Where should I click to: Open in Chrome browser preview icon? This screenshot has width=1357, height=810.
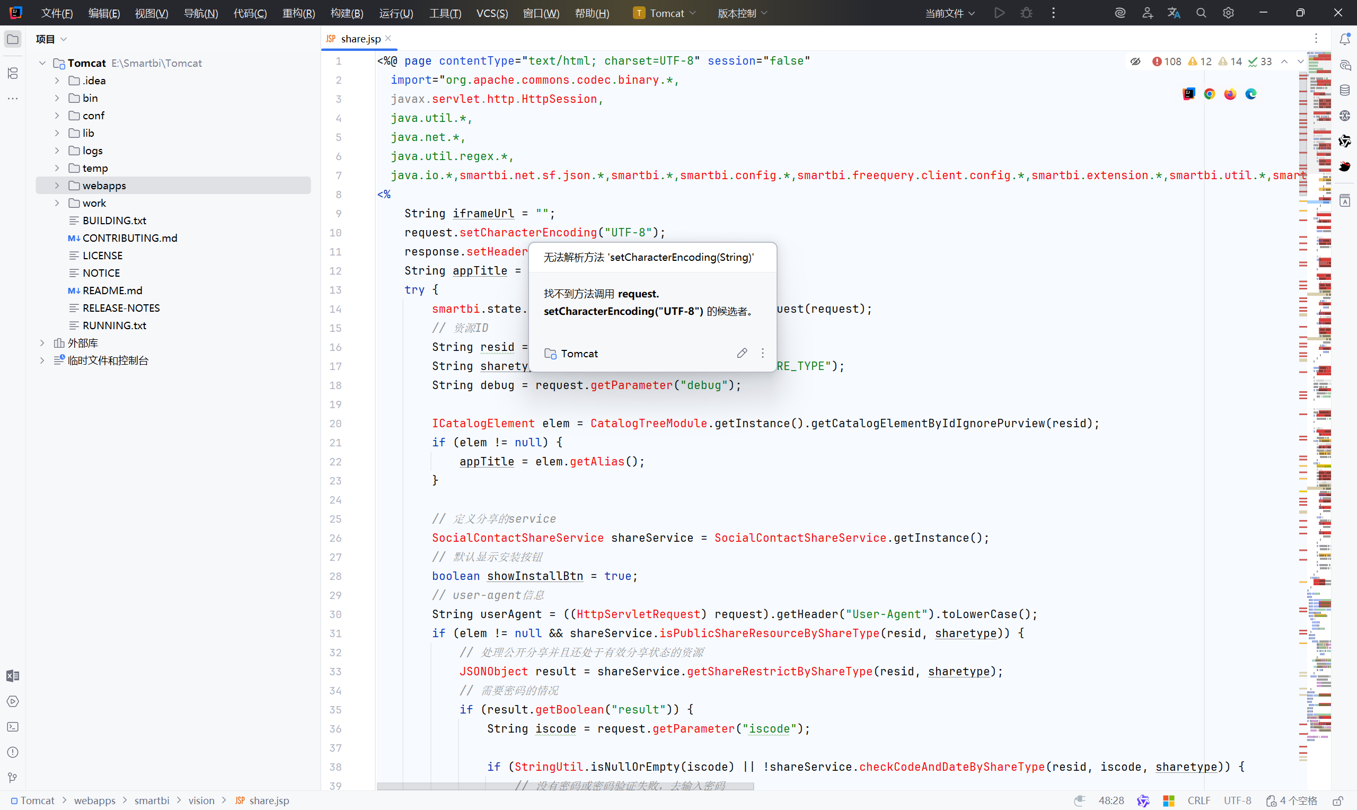click(x=1209, y=94)
